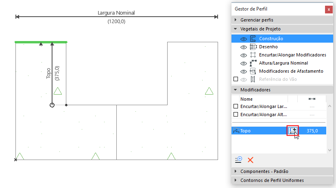The width and height of the screenshot is (336, 188).
Task: Select Altura/Largura Nominal row
Action: click(x=282, y=63)
